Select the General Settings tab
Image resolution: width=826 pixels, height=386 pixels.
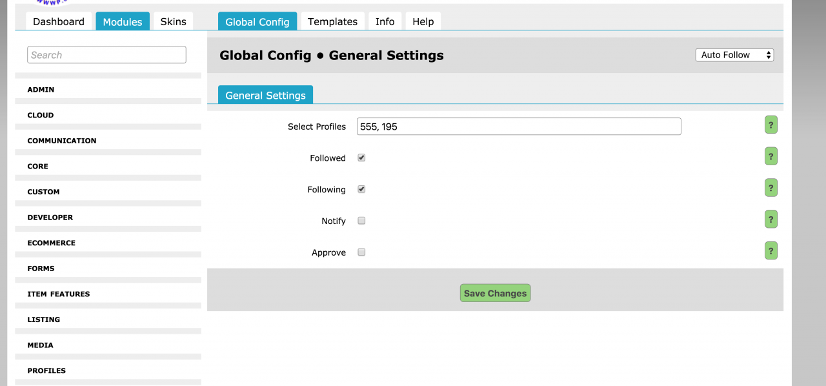pyautogui.click(x=265, y=95)
